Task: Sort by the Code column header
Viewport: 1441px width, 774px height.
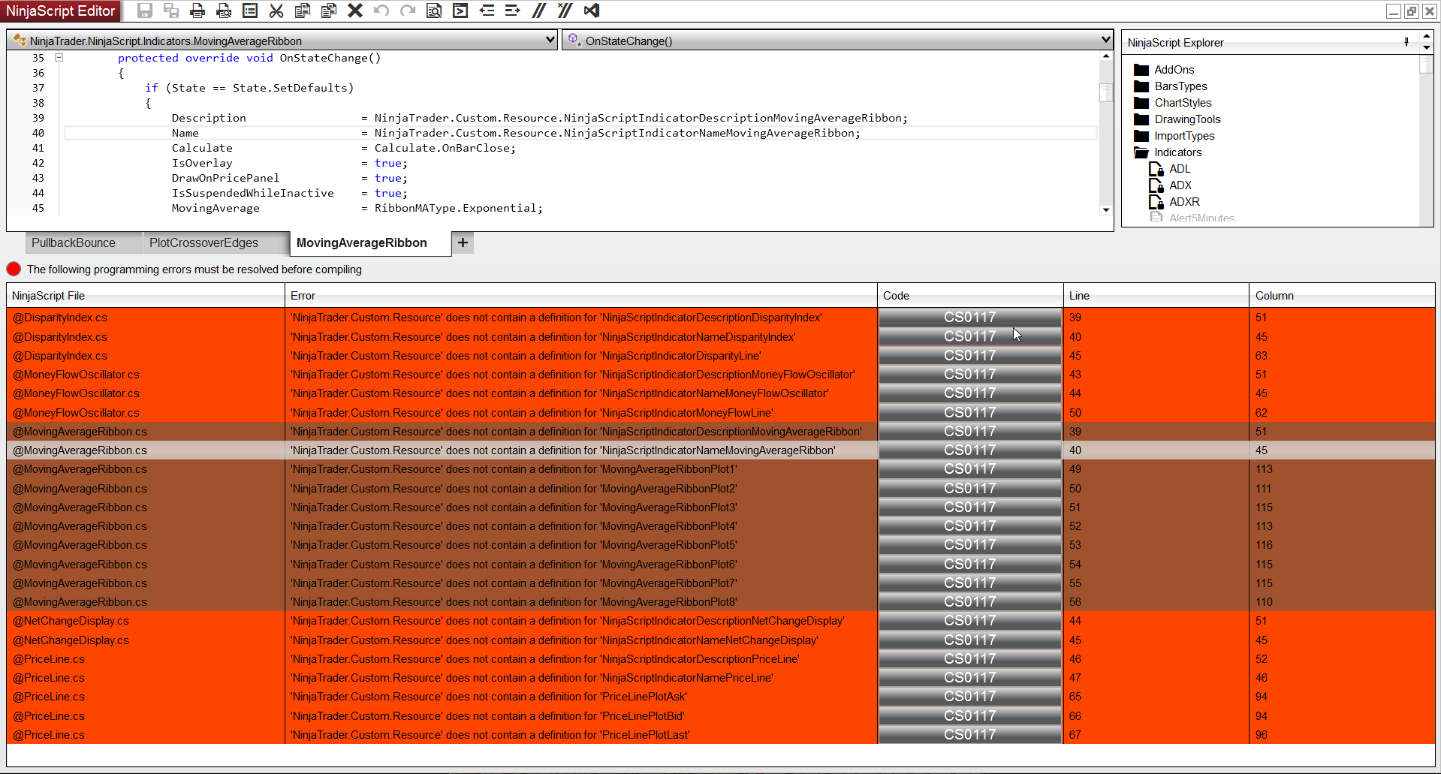Action: tap(970, 296)
